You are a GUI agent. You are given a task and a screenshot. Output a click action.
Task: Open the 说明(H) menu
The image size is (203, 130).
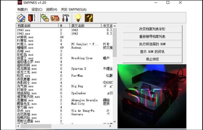52,9
